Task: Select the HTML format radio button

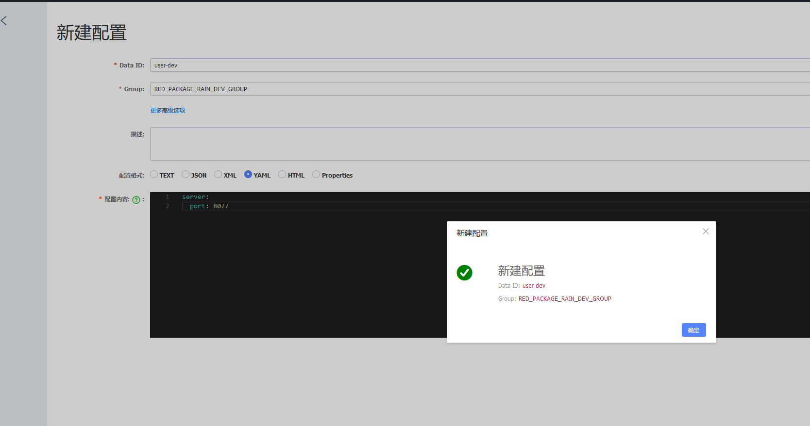Action: [x=282, y=174]
